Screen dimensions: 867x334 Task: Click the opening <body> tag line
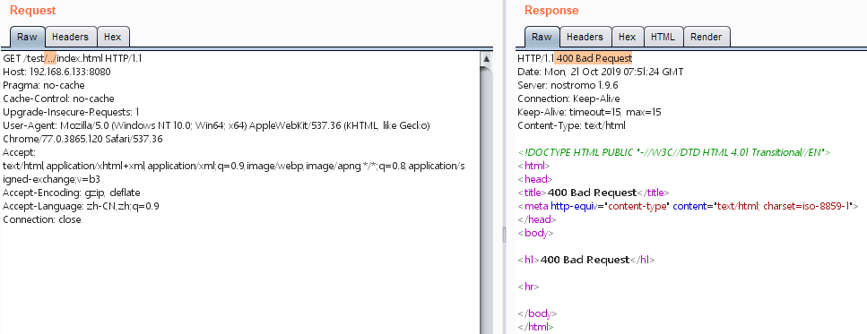click(x=535, y=233)
